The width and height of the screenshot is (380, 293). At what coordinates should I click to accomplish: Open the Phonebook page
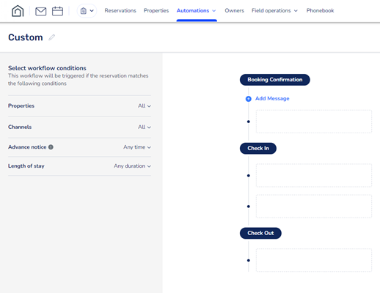(x=320, y=11)
